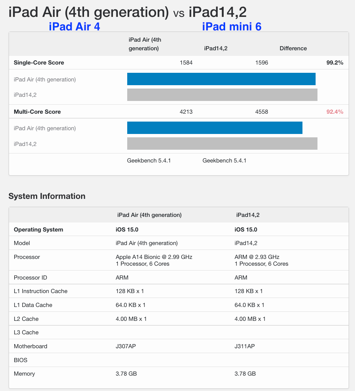Click the "L3 Cache" row label
Image resolution: width=355 pixels, height=391 pixels.
tap(26, 332)
